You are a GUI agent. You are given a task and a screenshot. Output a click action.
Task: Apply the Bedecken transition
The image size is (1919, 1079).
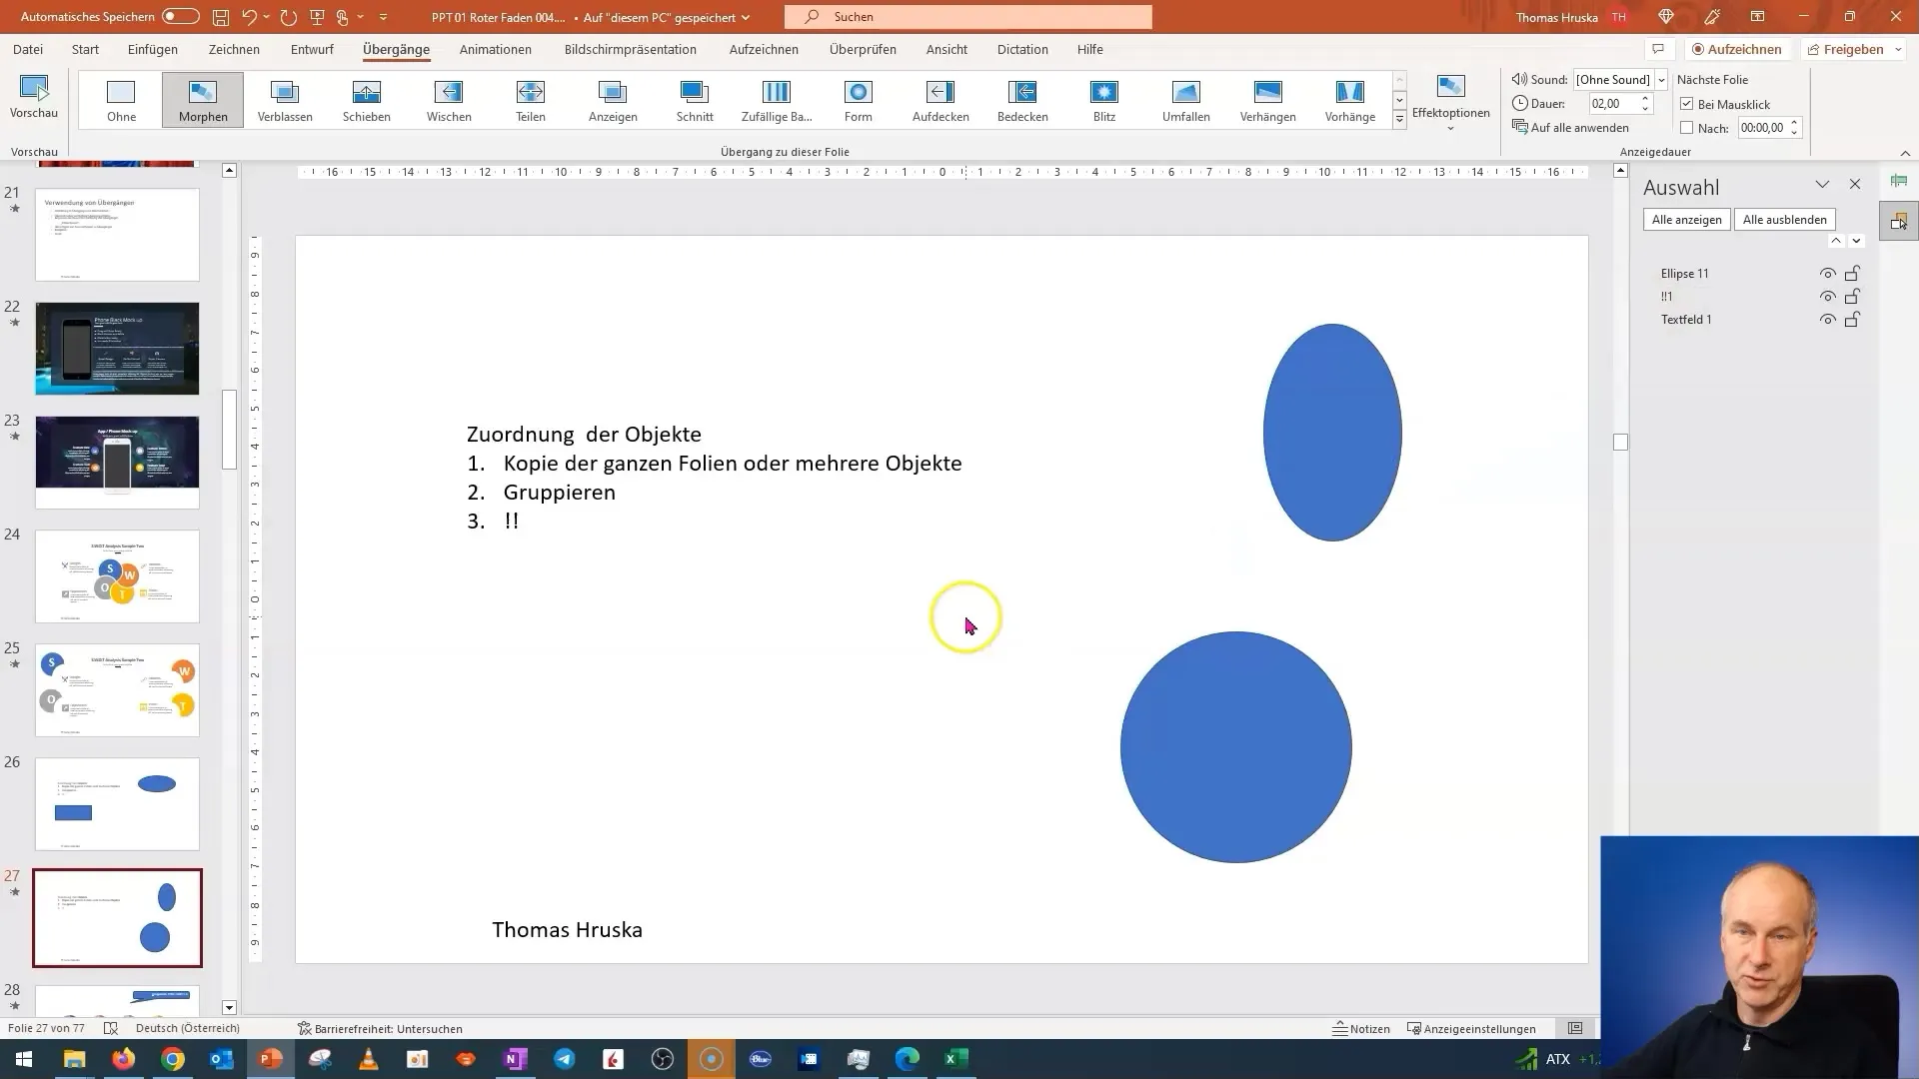[x=1022, y=100]
